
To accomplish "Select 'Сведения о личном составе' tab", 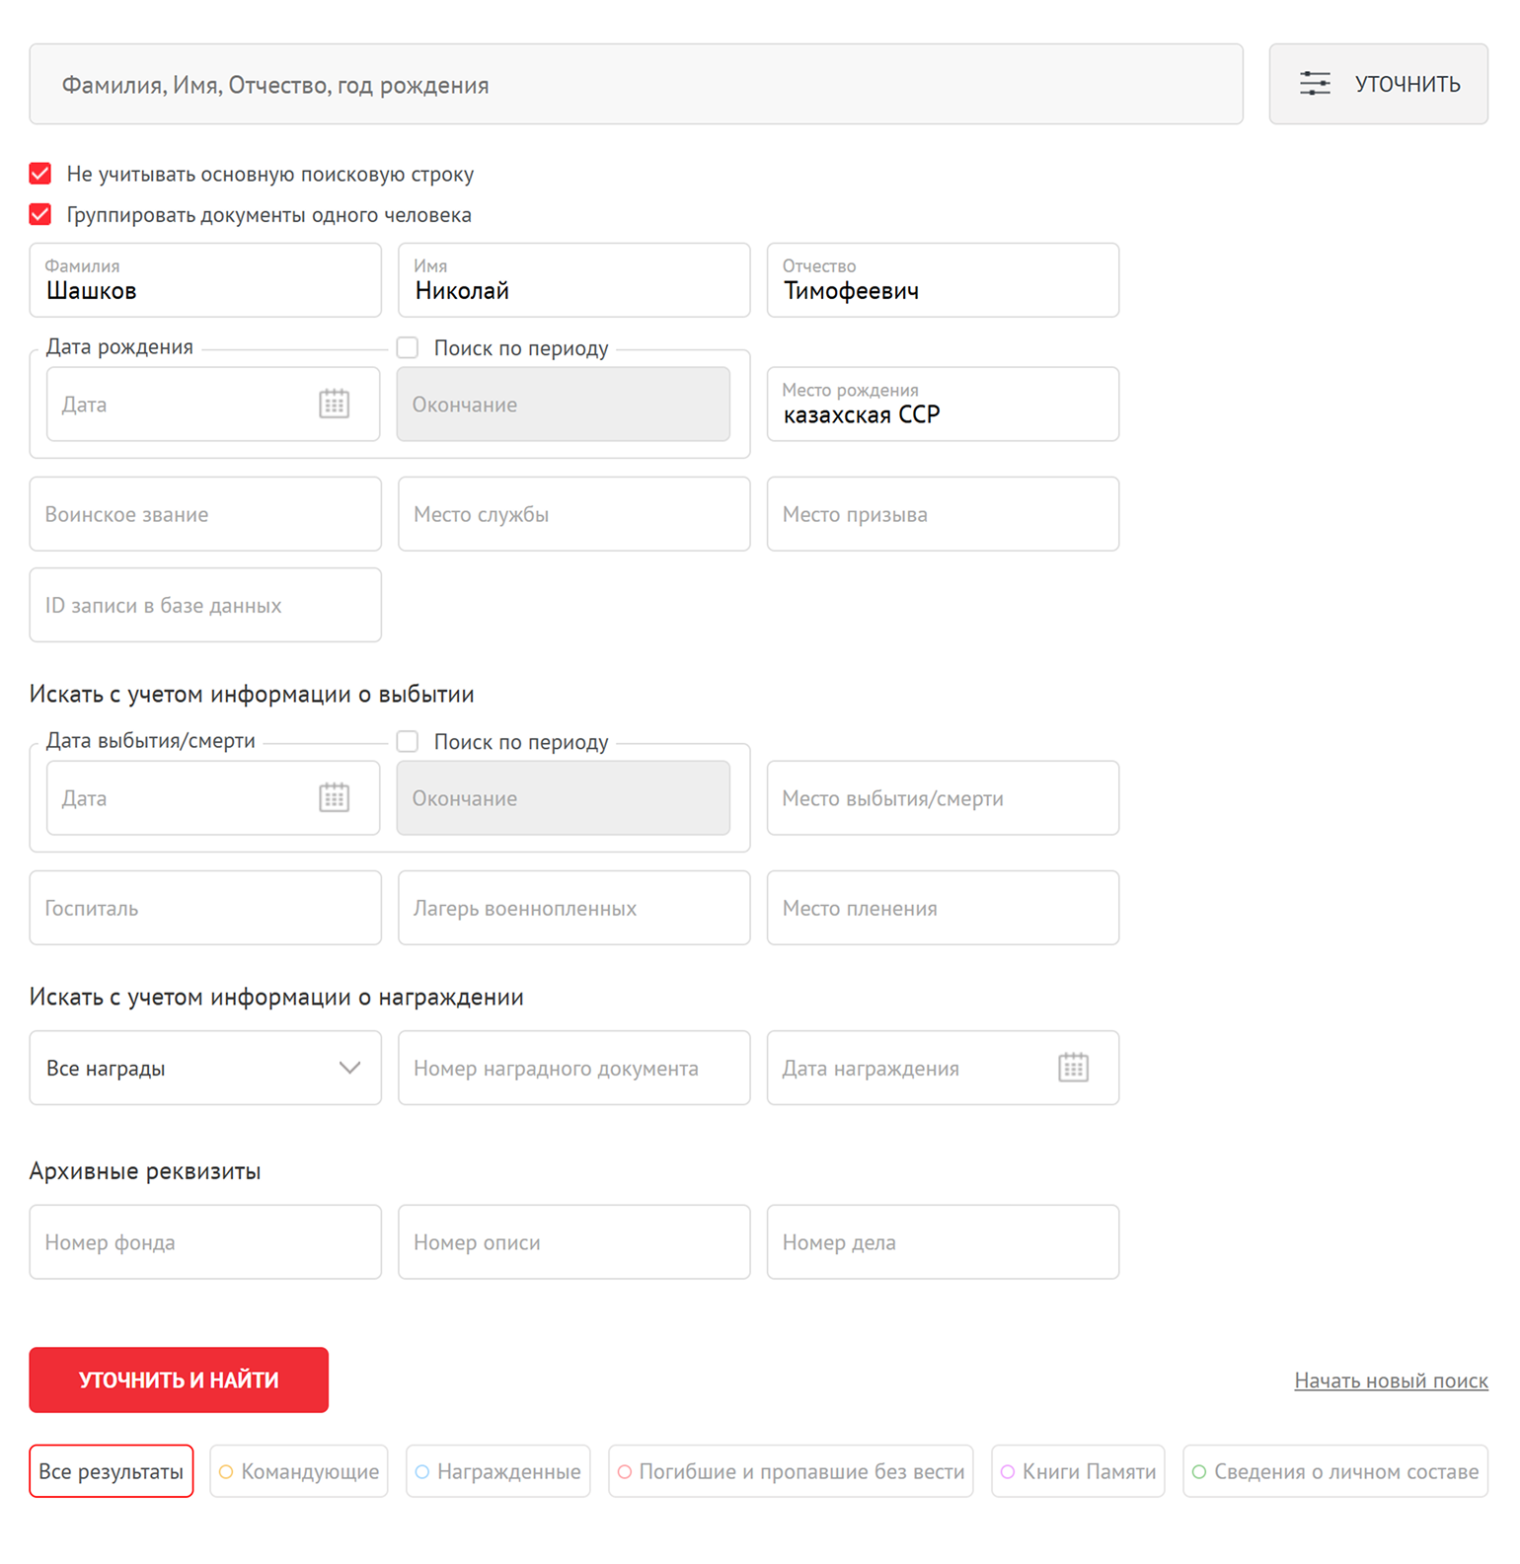I will click(x=1335, y=1471).
